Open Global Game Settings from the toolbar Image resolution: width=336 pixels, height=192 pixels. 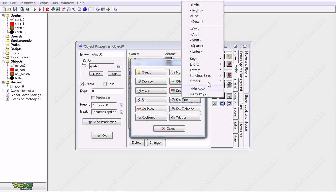pos(103,9)
